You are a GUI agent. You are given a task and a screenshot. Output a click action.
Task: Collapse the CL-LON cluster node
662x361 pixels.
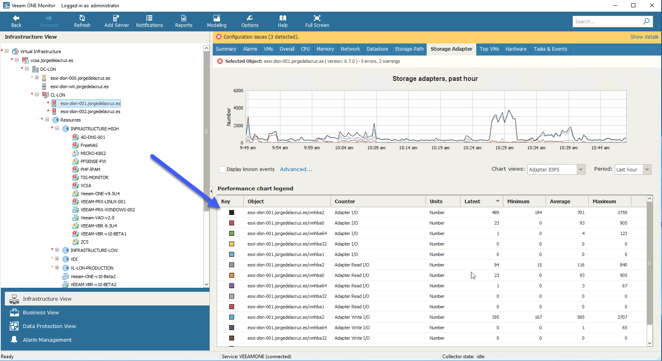(x=37, y=95)
